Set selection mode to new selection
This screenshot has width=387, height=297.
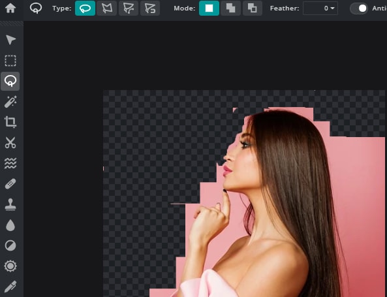(x=209, y=8)
